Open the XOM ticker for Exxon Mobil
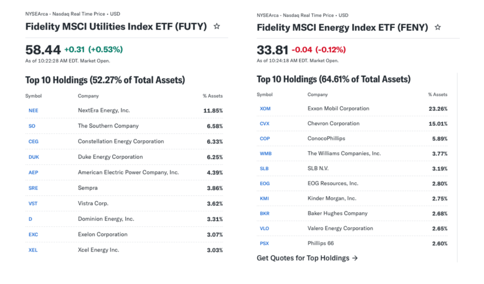 click(265, 109)
